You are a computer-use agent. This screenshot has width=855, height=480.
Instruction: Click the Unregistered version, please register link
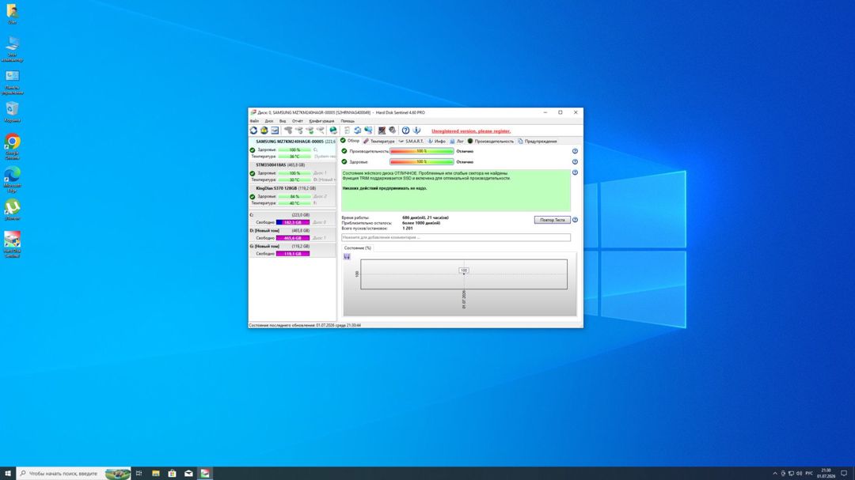pyautogui.click(x=471, y=131)
